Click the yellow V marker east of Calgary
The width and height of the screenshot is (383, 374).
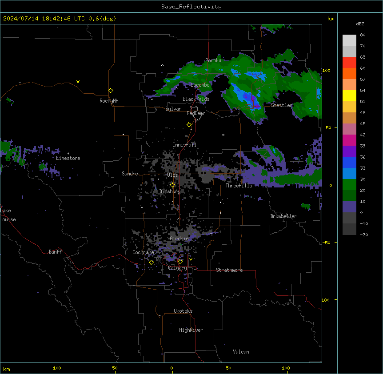pyautogui.click(x=191, y=259)
